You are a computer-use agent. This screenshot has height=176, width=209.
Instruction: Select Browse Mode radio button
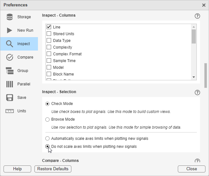tap(48, 119)
